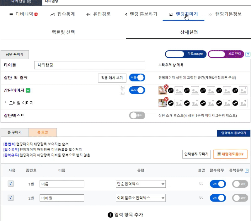Screen dimensions: 251x221
Task: Open description icon for the 이름 row
Action: [x=201, y=184]
